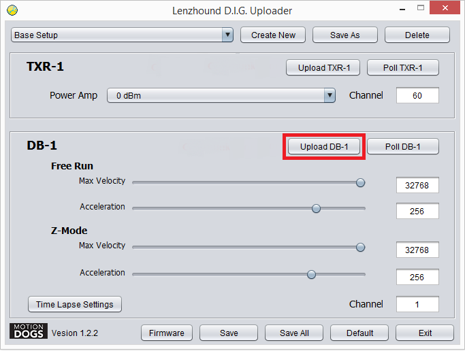Click the Z-Mode Max Velocity value field
The height and width of the screenshot is (351, 465).
point(417,250)
